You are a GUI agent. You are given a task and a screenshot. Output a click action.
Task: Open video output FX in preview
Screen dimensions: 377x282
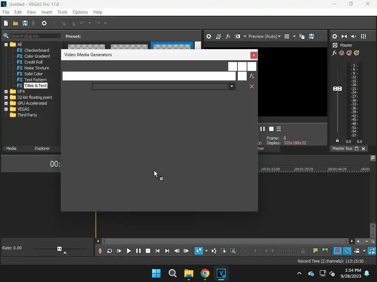228,36
